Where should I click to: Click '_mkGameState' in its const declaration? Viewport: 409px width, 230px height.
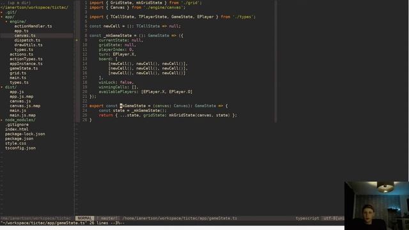[x=118, y=36]
